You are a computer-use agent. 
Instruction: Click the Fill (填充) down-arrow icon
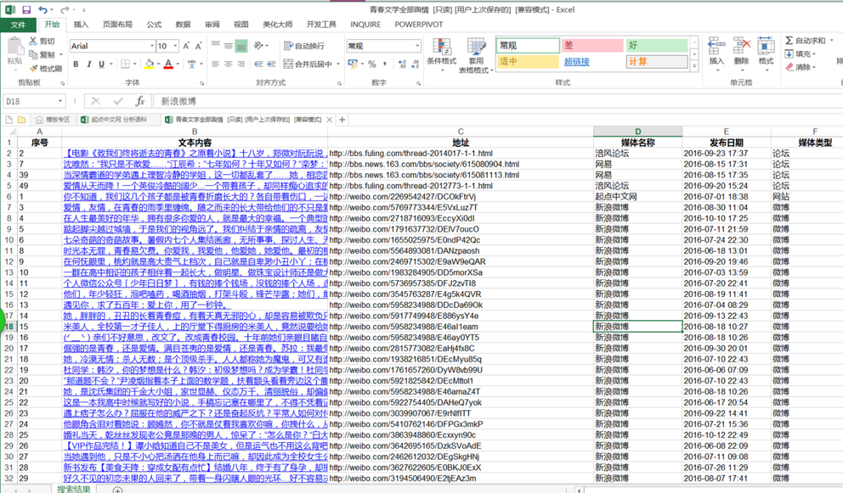click(789, 53)
